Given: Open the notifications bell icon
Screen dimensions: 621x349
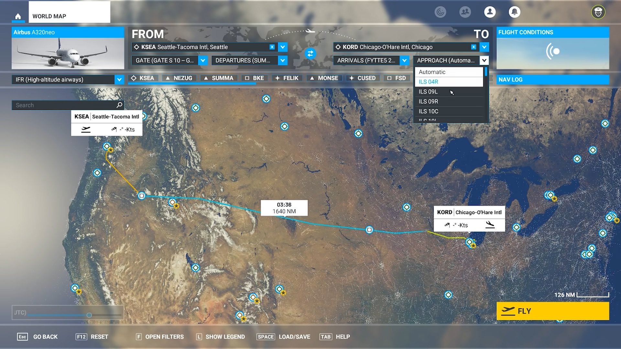Looking at the screenshot, I should 515,12.
